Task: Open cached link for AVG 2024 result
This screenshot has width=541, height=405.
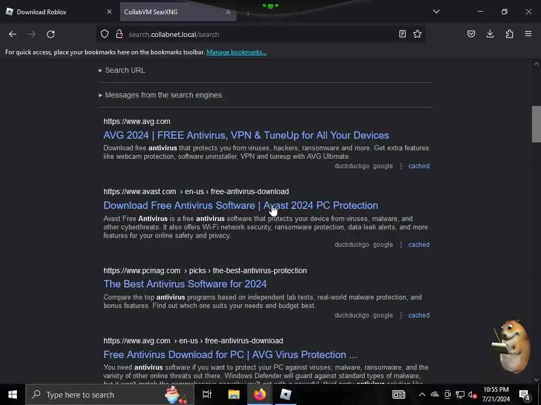Action: [x=419, y=166]
